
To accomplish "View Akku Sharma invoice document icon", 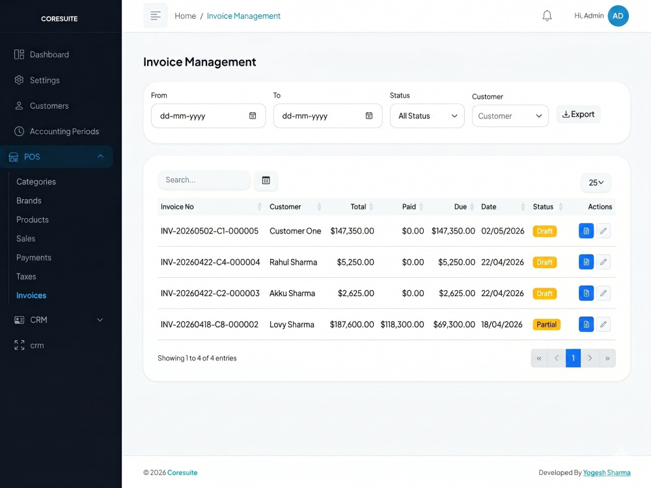I will 586,293.
